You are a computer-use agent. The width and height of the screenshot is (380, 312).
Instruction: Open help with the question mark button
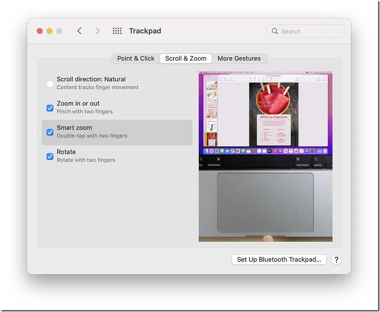[336, 260]
